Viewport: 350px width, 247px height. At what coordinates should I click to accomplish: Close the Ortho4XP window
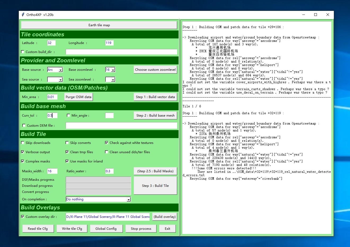[x=328, y=15]
